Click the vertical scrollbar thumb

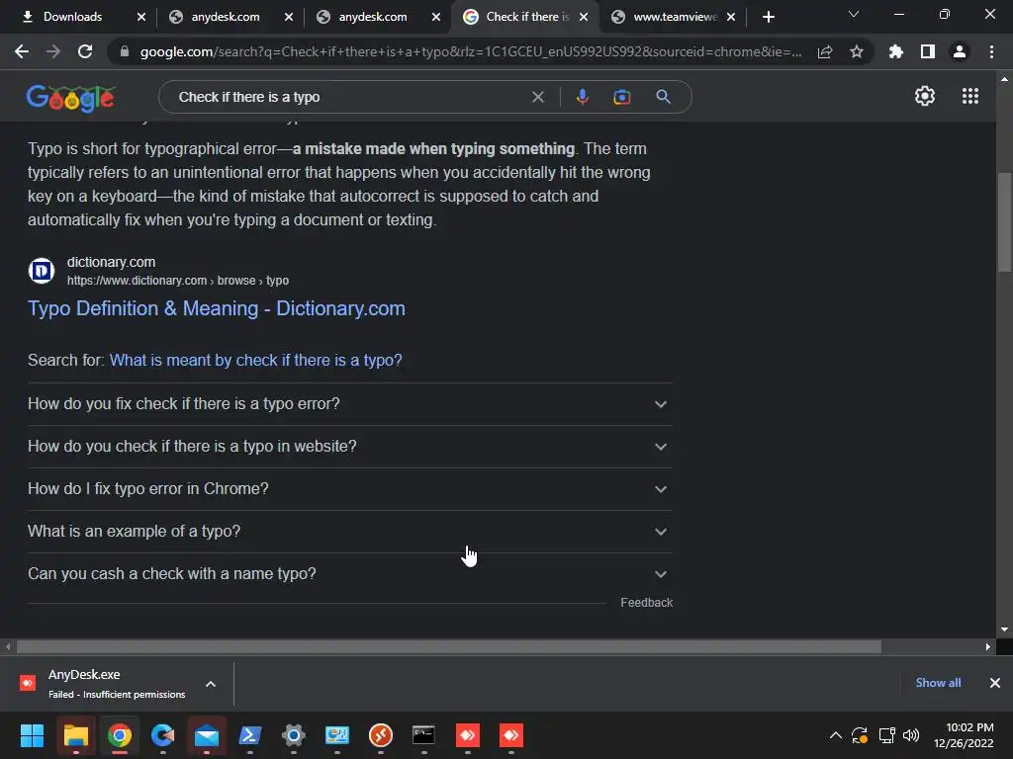click(1004, 222)
